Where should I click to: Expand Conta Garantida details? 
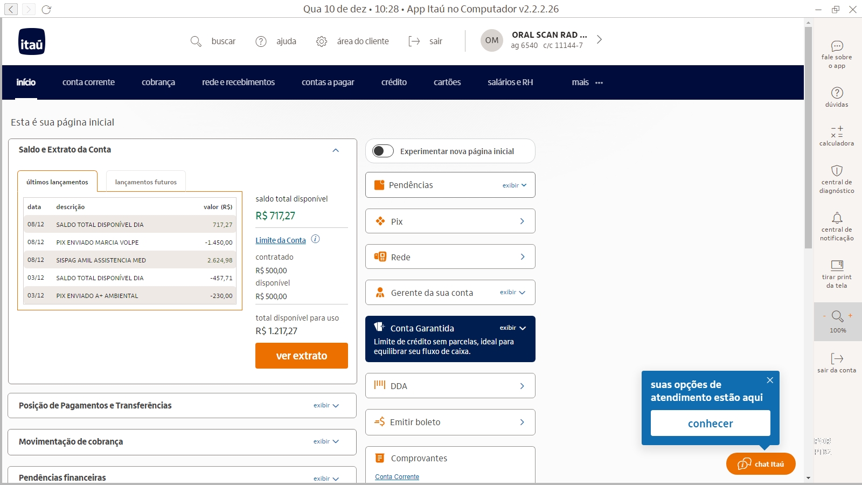coord(512,328)
